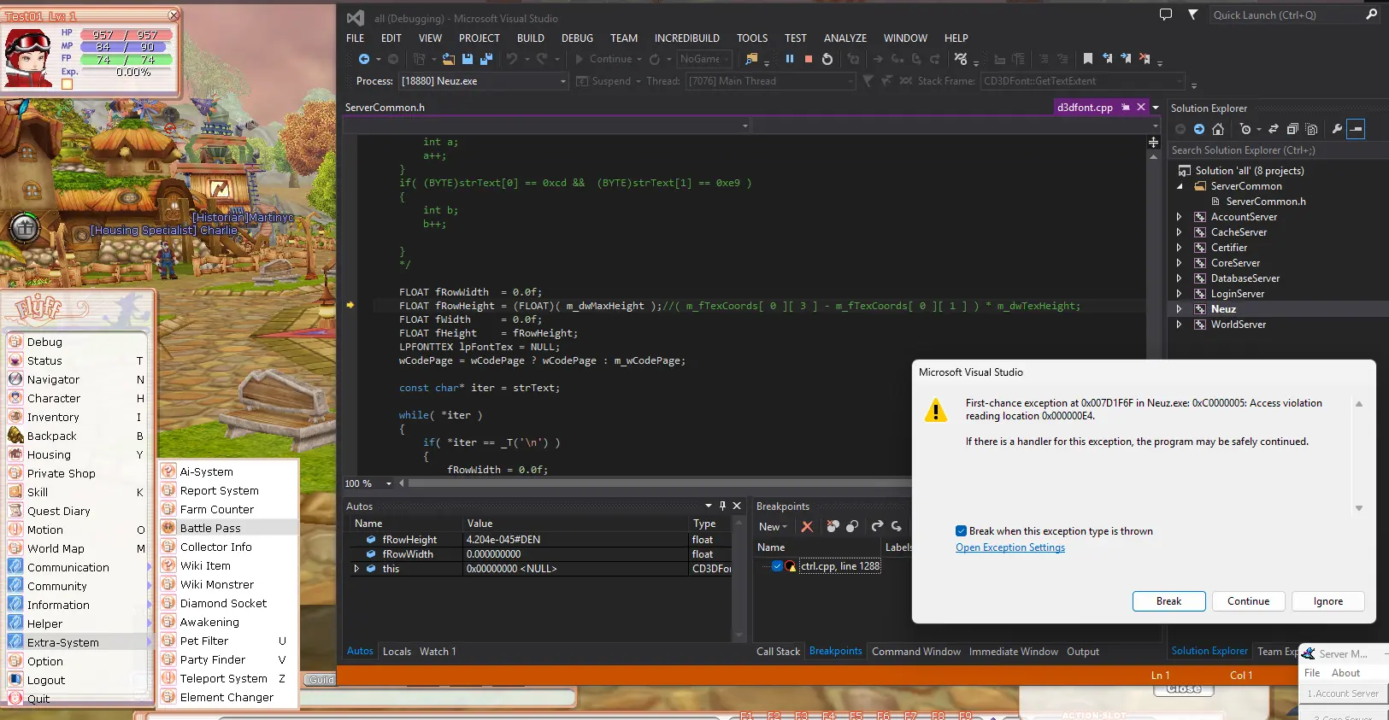Open the INCREDIBUILD menu
The height and width of the screenshot is (720, 1389).
coord(686,38)
